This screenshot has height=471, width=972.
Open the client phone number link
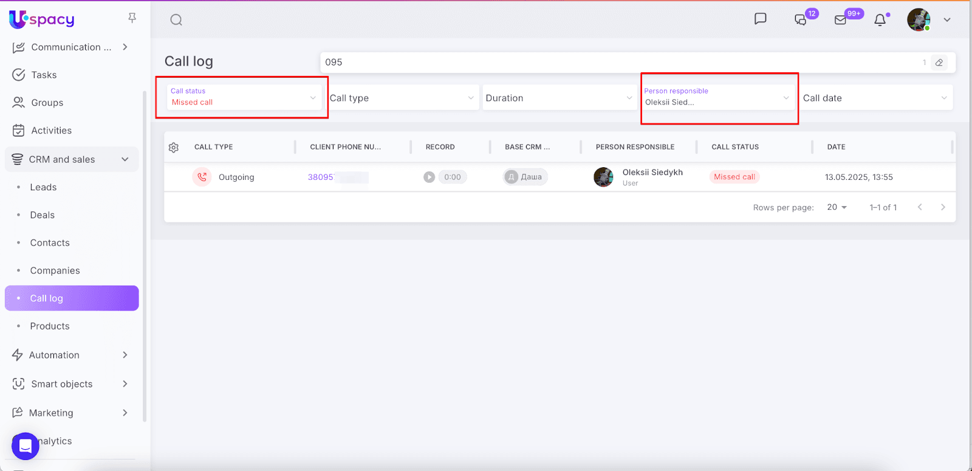coord(321,177)
